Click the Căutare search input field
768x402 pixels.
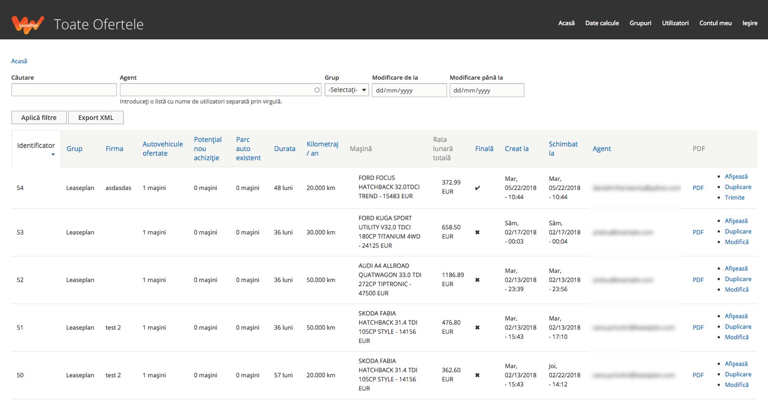coord(64,90)
